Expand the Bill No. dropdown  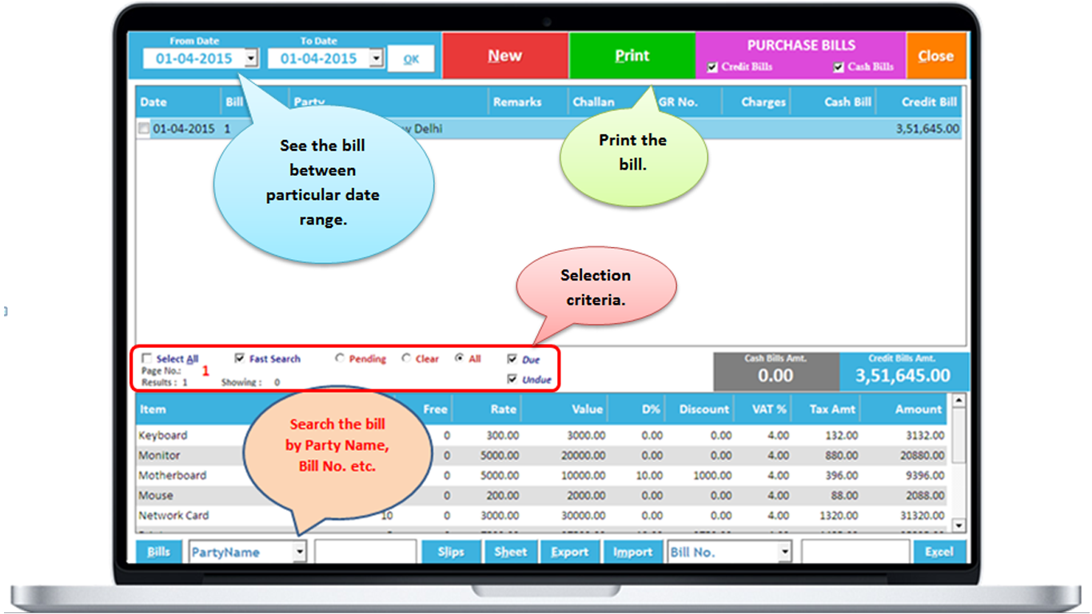tap(784, 552)
